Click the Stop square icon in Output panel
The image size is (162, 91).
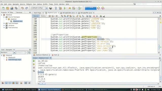[34, 67]
